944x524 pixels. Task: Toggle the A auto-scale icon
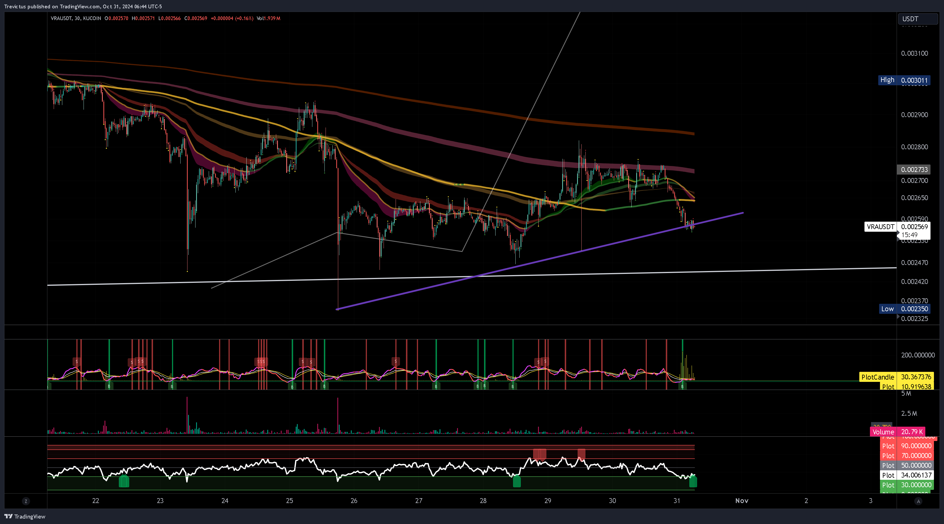click(918, 501)
